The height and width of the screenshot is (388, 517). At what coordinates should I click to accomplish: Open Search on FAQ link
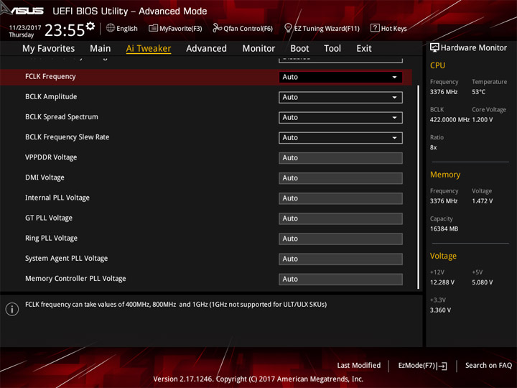pos(488,366)
